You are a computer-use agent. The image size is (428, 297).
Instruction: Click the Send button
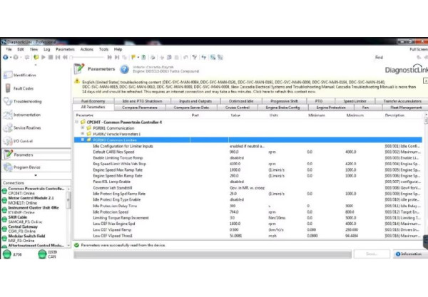[373, 254]
